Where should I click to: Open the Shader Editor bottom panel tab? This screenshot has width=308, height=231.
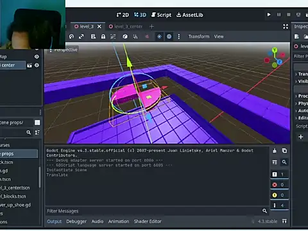[148, 221]
